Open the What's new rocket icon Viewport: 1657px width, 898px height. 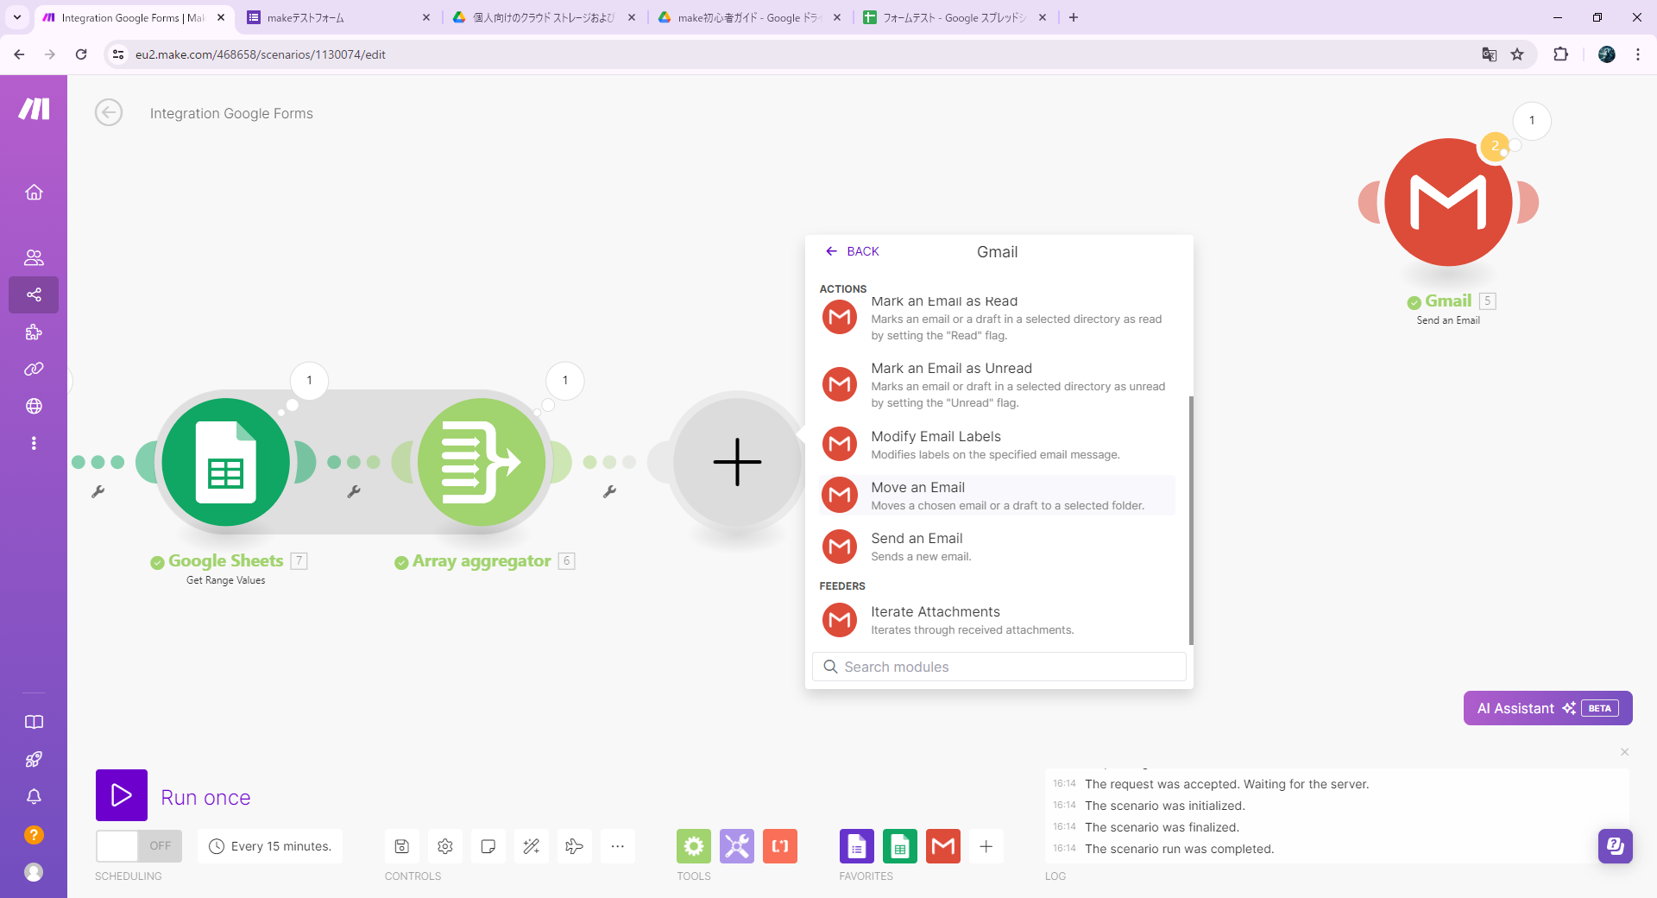[34, 759]
